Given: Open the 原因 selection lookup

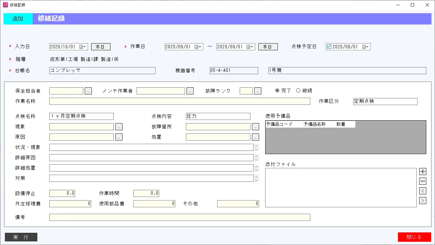Looking at the screenshot, I should click(119, 137).
